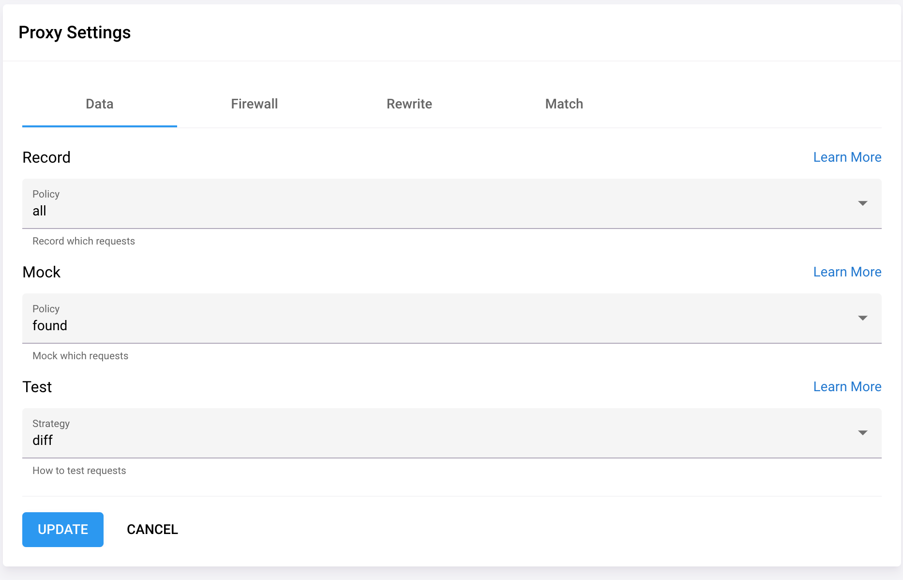This screenshot has height=580, width=903.
Task: Open Learn More for the Mock section
Action: [847, 272]
